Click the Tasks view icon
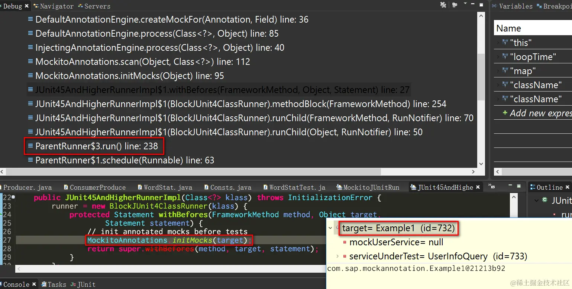 [x=44, y=285]
